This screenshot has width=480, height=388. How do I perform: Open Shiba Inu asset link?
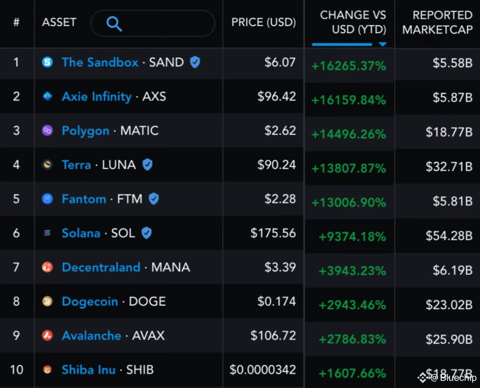point(88,370)
